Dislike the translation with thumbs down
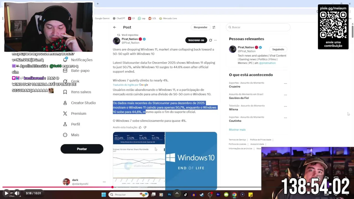The height and width of the screenshot is (199, 354). coord(145,127)
